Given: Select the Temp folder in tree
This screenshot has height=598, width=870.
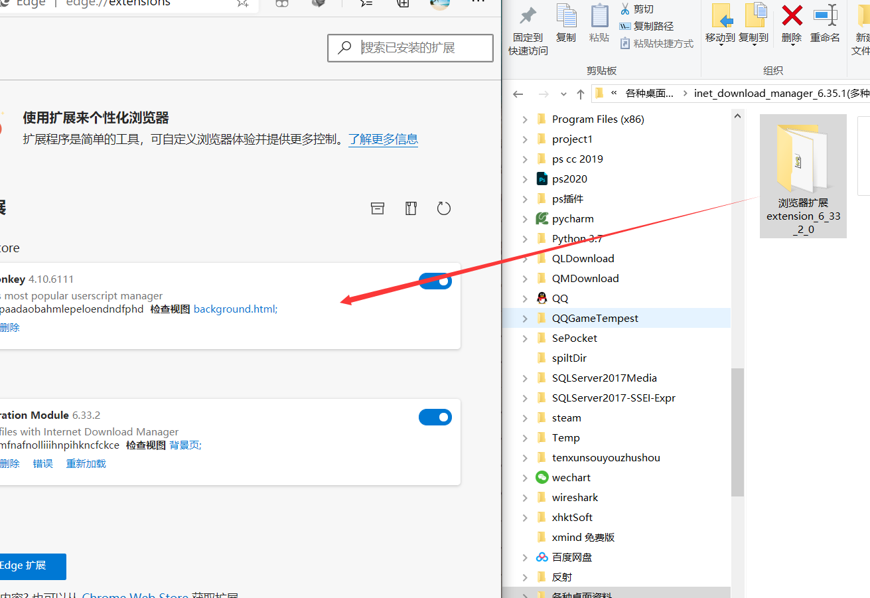Looking at the screenshot, I should tap(566, 437).
